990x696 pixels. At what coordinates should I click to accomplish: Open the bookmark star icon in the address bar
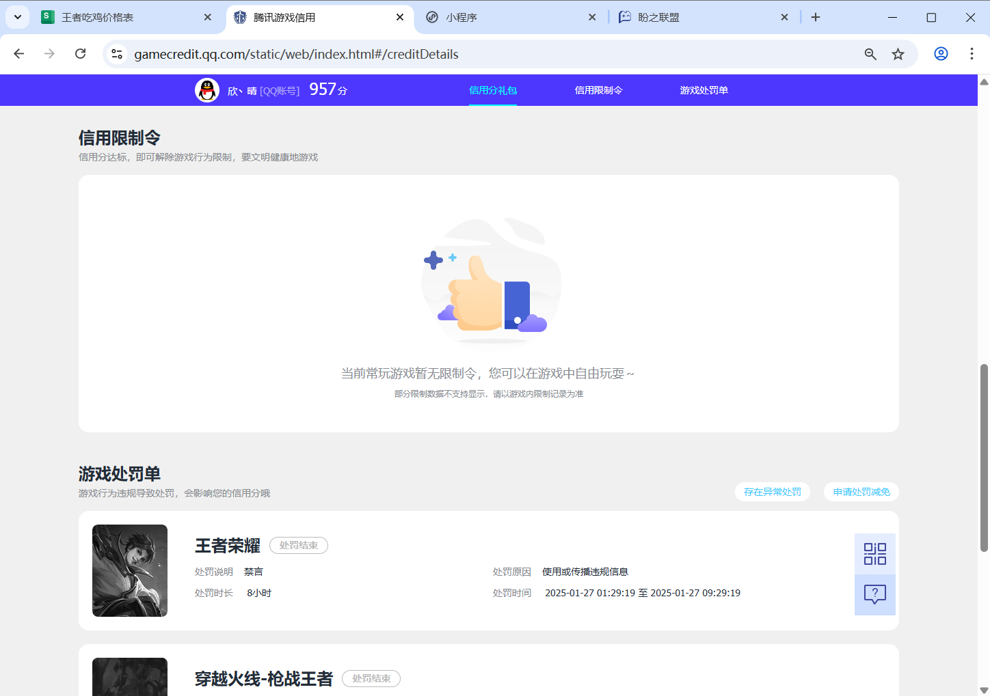898,54
